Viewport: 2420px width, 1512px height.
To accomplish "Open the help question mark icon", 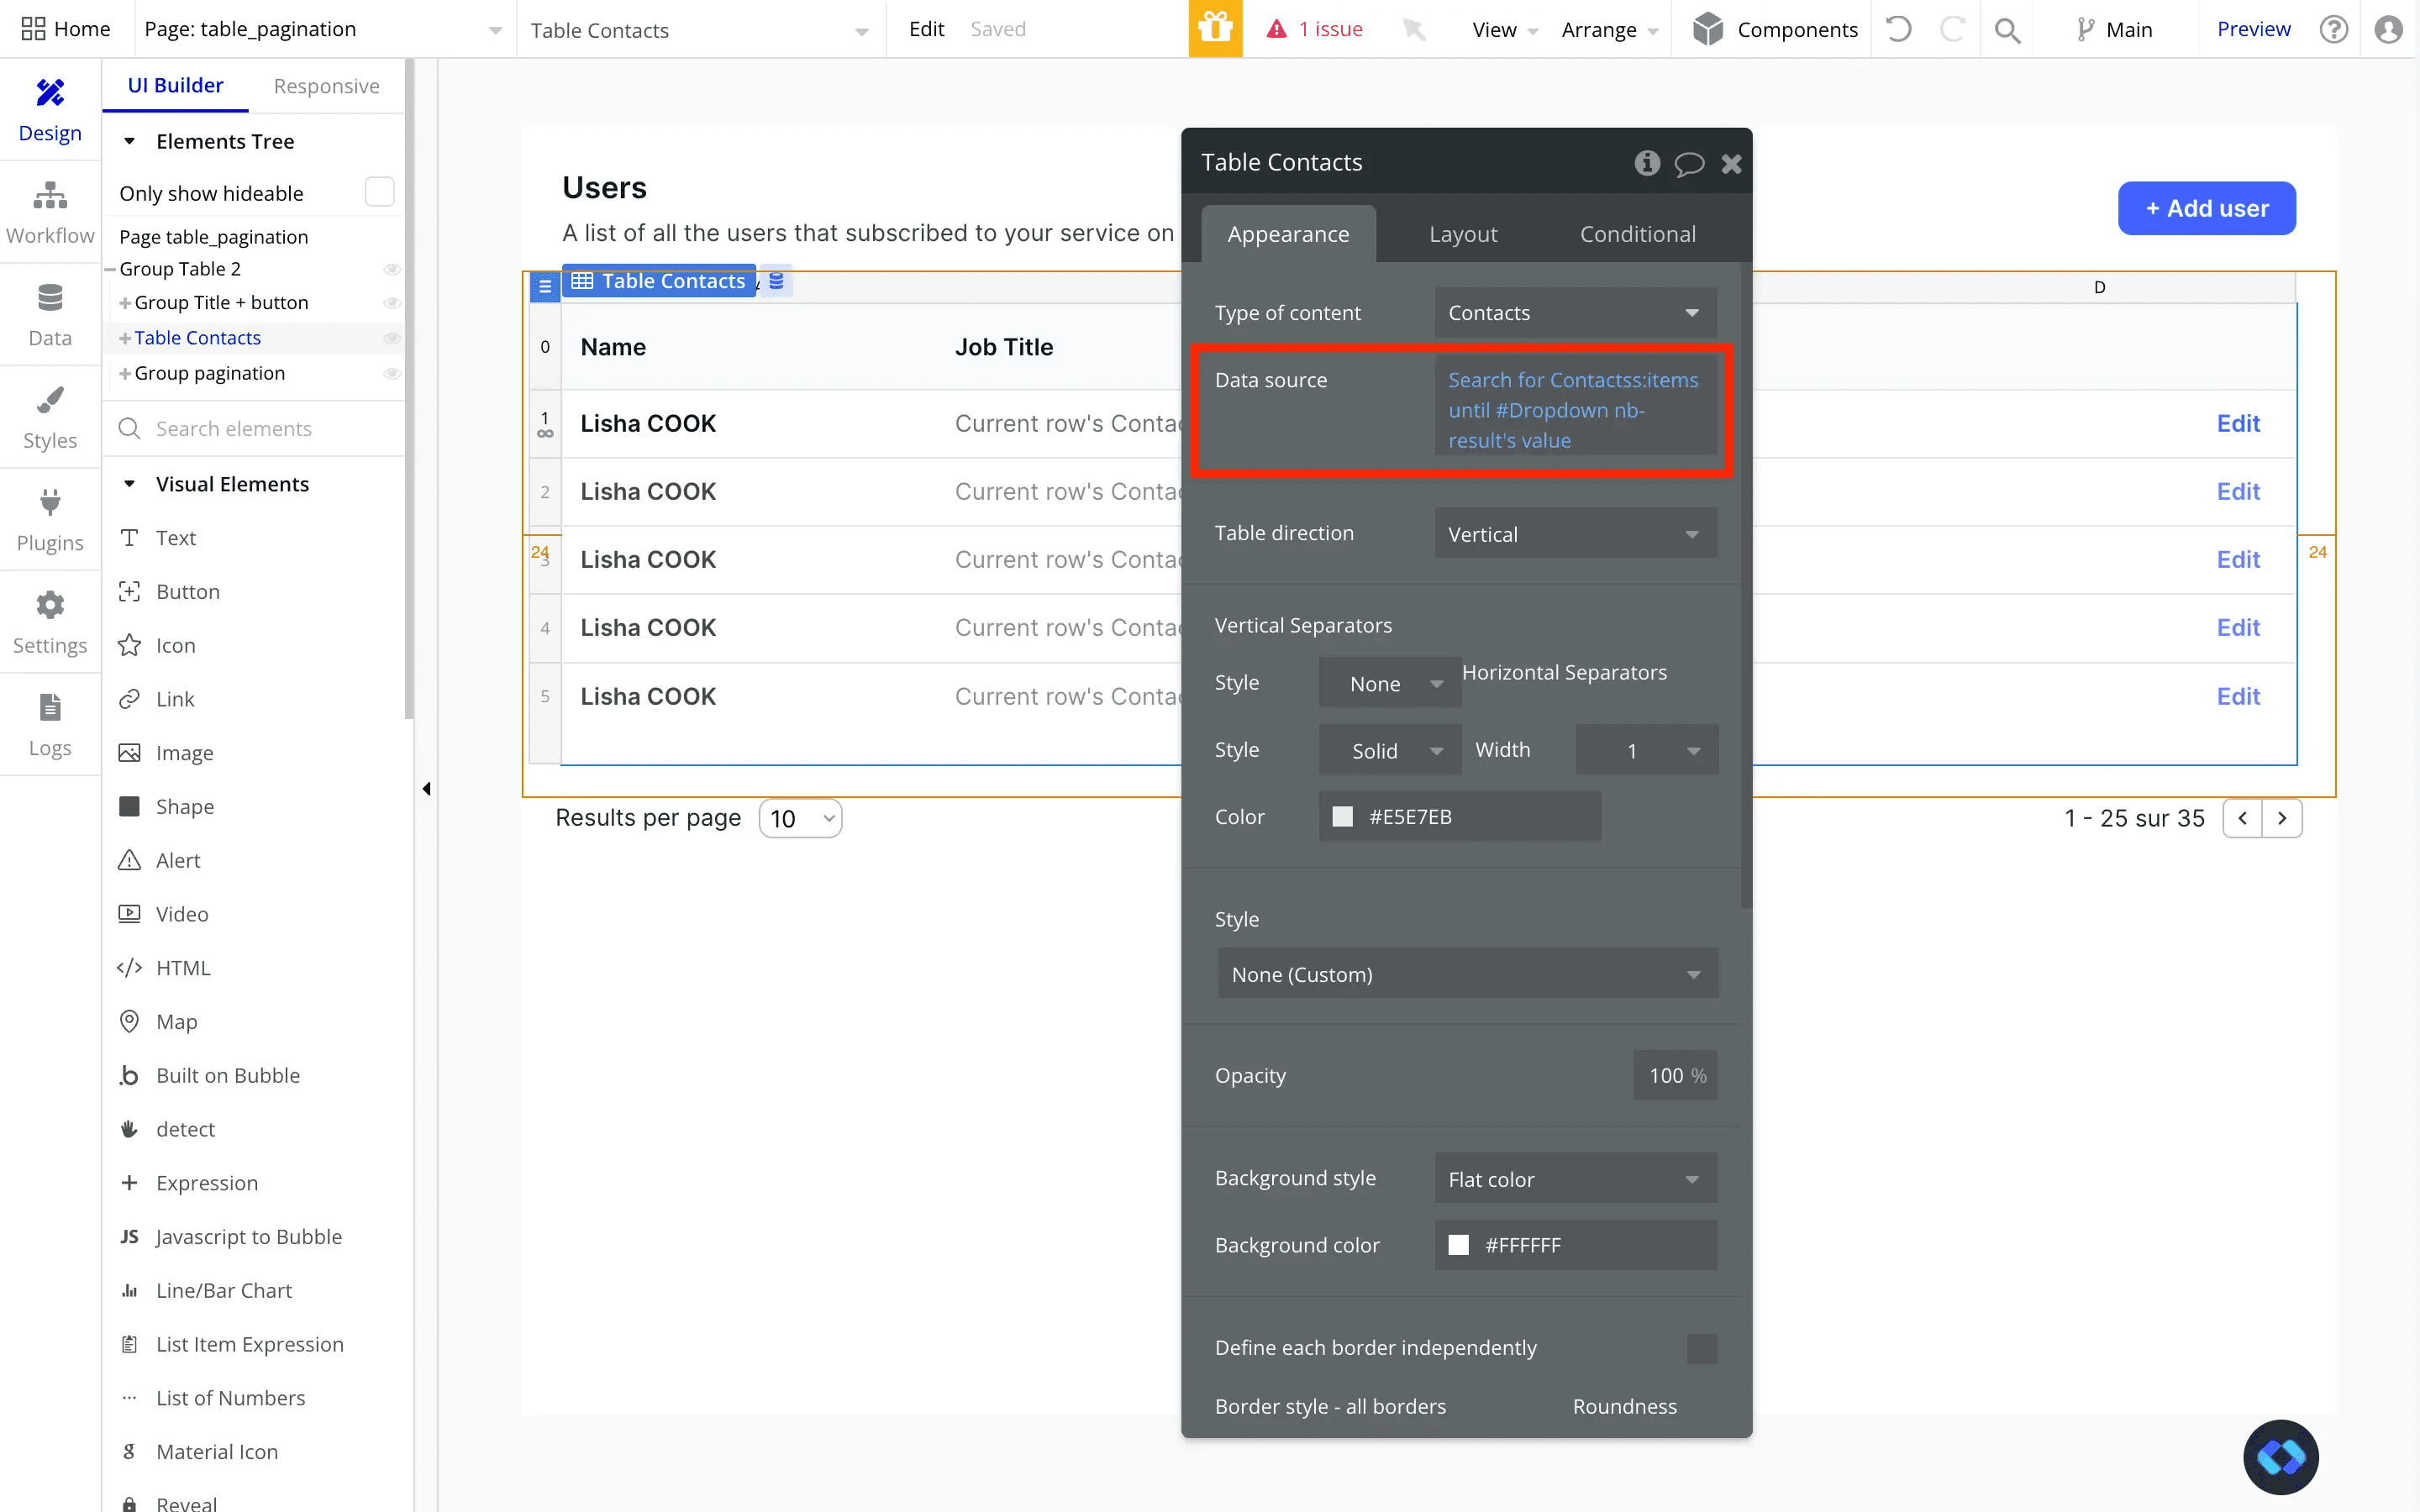I will [x=2333, y=29].
